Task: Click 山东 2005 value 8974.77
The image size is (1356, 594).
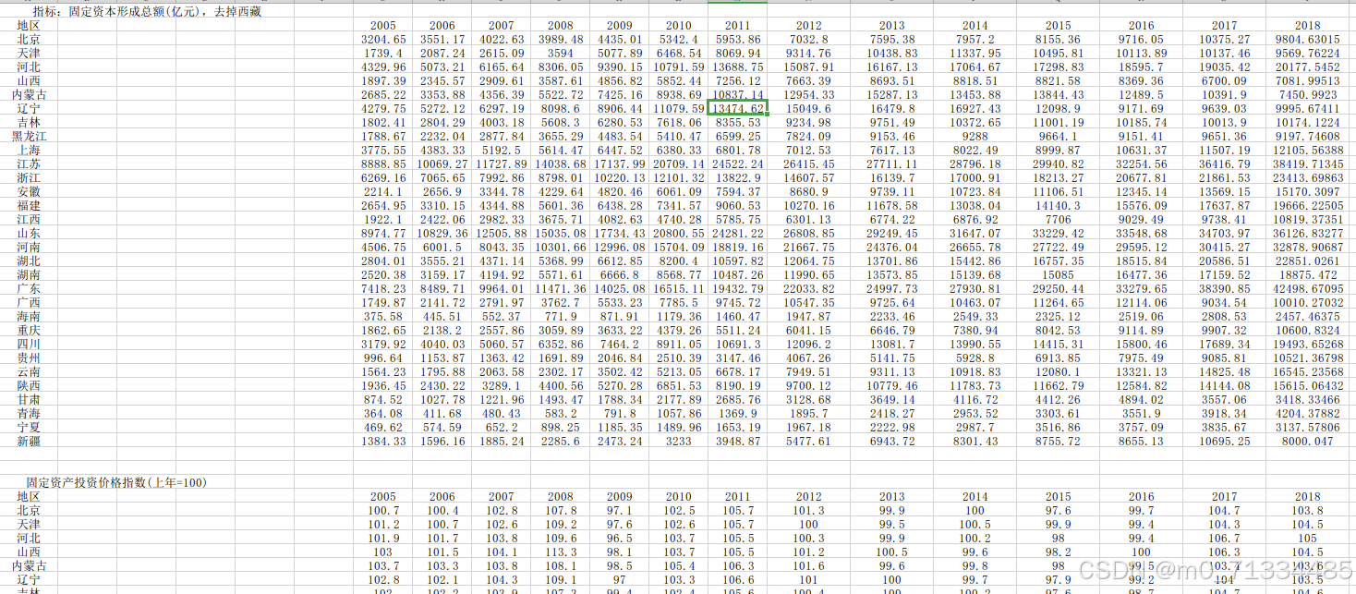Action: click(x=384, y=233)
